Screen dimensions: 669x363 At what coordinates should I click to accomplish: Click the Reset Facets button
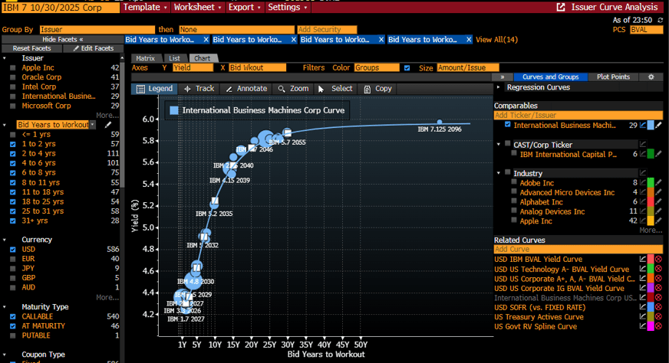31,48
